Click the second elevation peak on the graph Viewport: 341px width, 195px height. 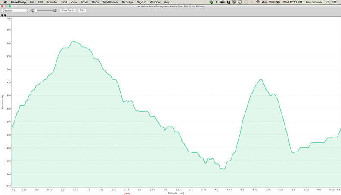tap(261, 80)
